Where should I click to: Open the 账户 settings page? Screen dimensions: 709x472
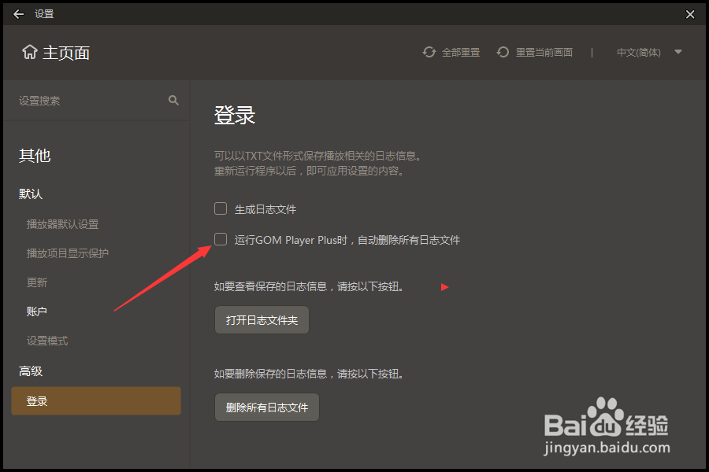tap(36, 312)
